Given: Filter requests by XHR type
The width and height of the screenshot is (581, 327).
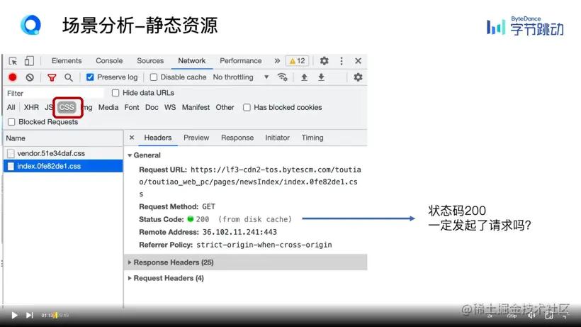Looking at the screenshot, I should point(31,108).
